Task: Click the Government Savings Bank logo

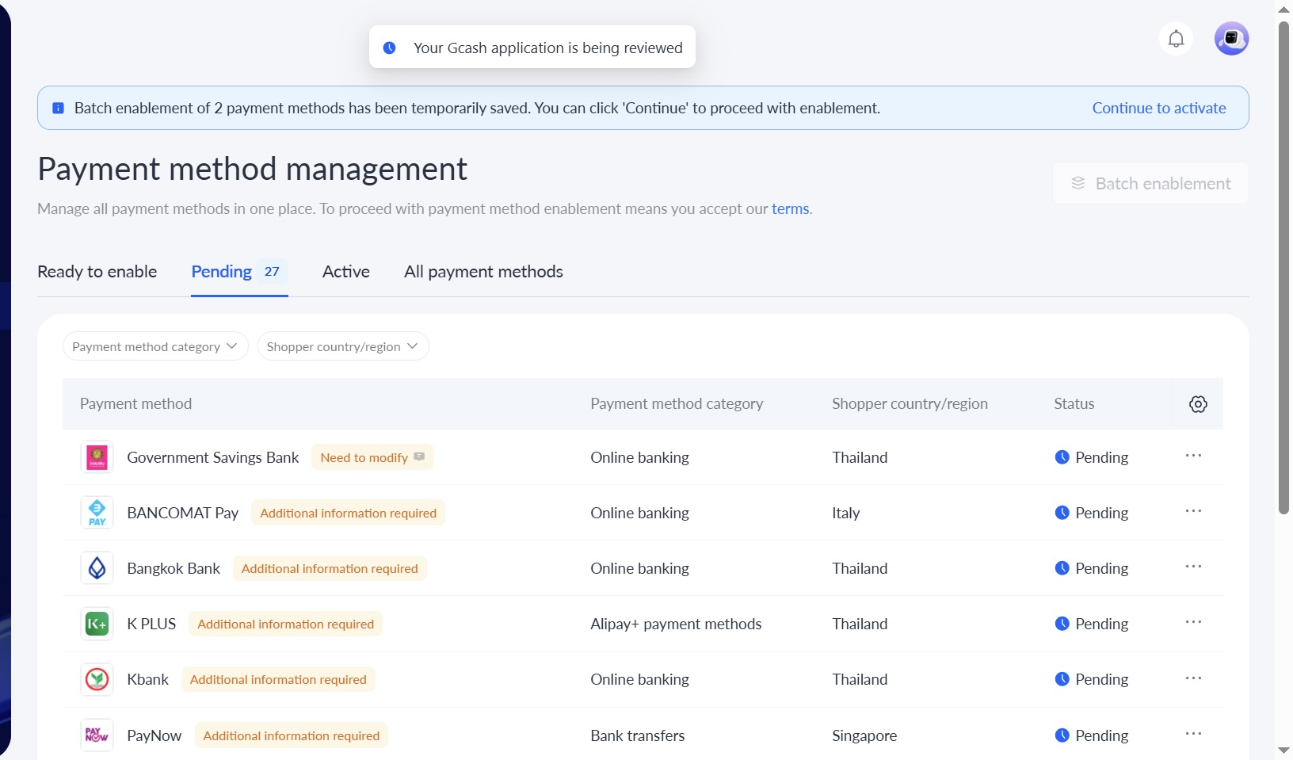Action: click(x=97, y=457)
